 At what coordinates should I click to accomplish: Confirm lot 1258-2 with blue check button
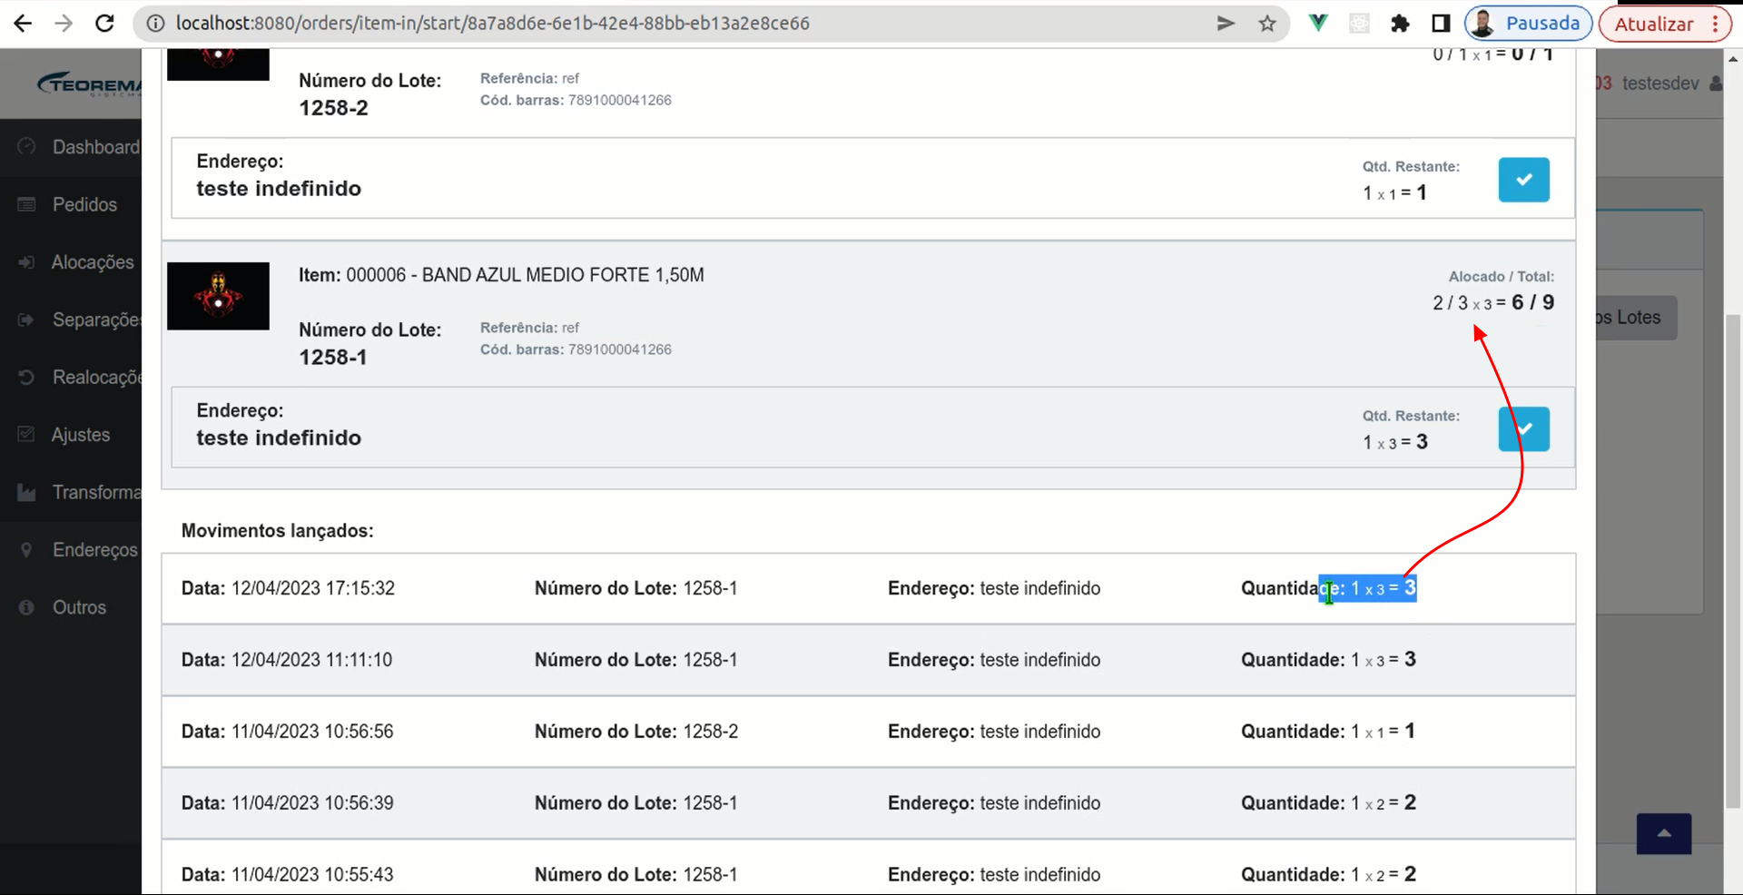click(1523, 180)
